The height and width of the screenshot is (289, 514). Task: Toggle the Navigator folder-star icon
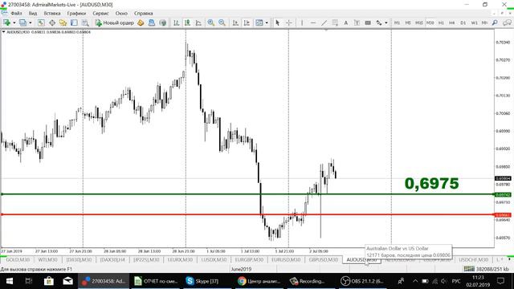click(x=63, y=22)
